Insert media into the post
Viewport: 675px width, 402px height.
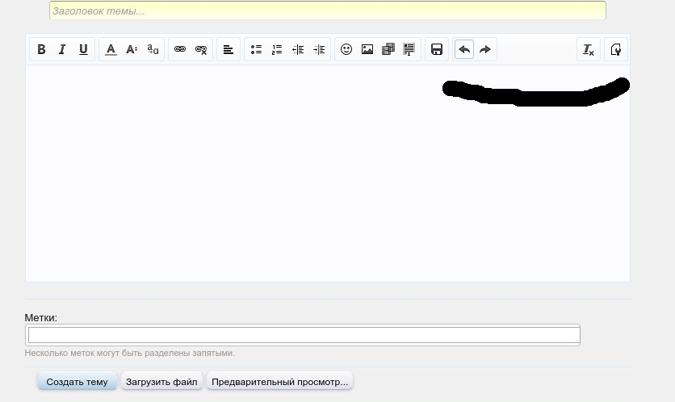pyautogui.click(x=388, y=49)
